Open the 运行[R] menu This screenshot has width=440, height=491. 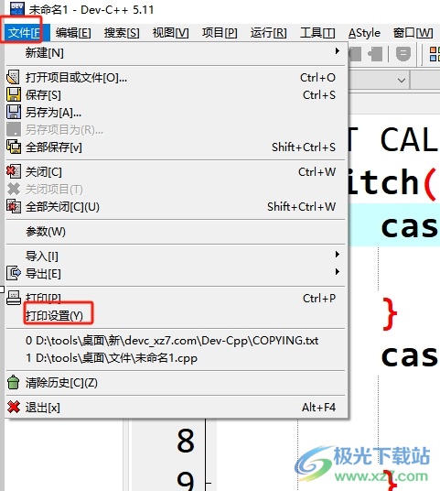point(268,33)
